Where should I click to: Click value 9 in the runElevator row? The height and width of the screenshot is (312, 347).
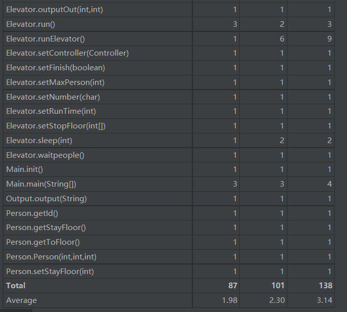pyautogui.click(x=329, y=39)
